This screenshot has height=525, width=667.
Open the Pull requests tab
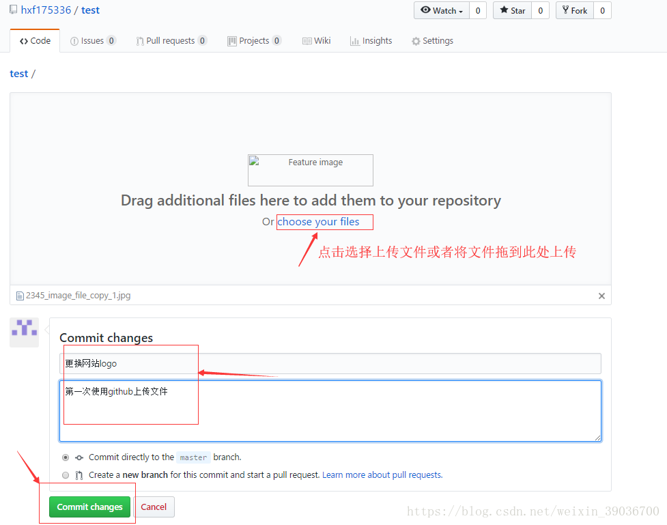(171, 41)
